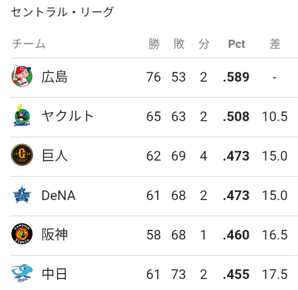Select the DeNA team name
Image resolution: width=298 pixels, height=290 pixels.
click(59, 195)
